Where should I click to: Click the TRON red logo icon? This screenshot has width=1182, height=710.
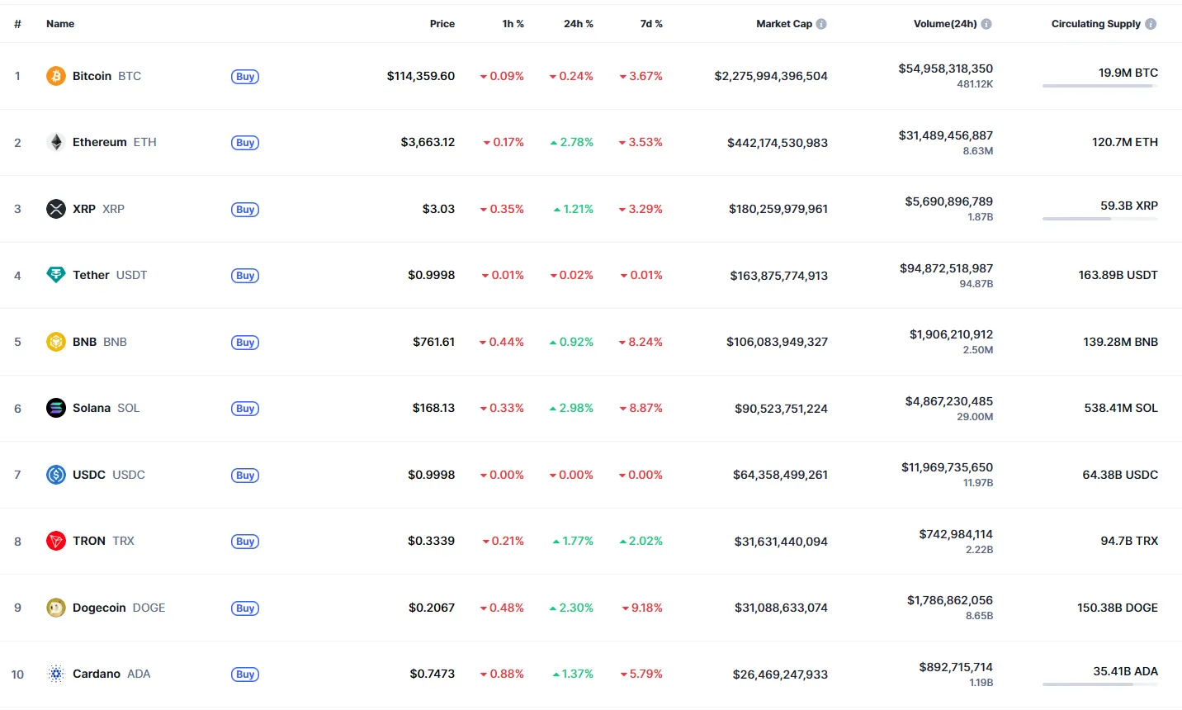[56, 541]
